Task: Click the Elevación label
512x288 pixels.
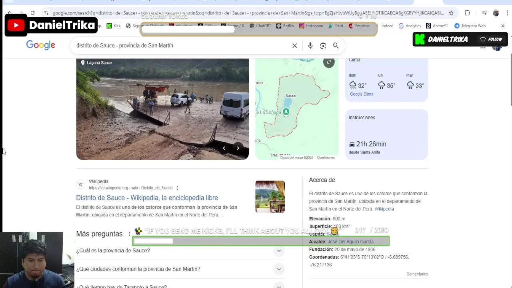Action: 320,219
